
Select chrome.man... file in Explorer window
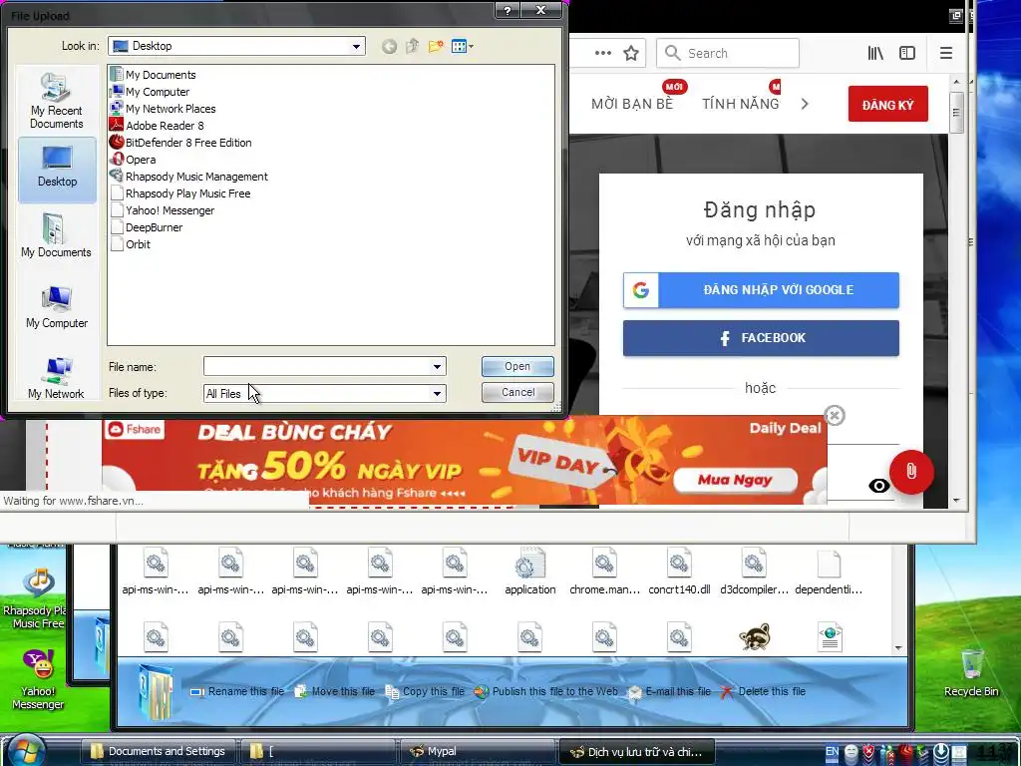point(604,572)
